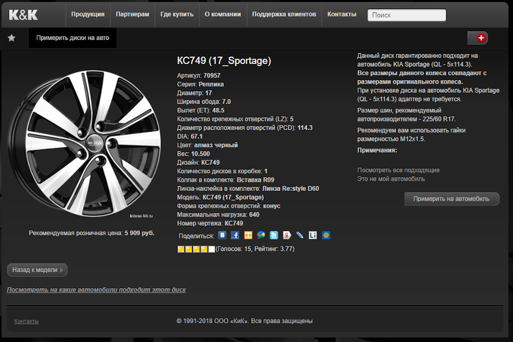Screen dimensions: 513x342
Task: Rate one star in rating
Action: click(x=181, y=249)
